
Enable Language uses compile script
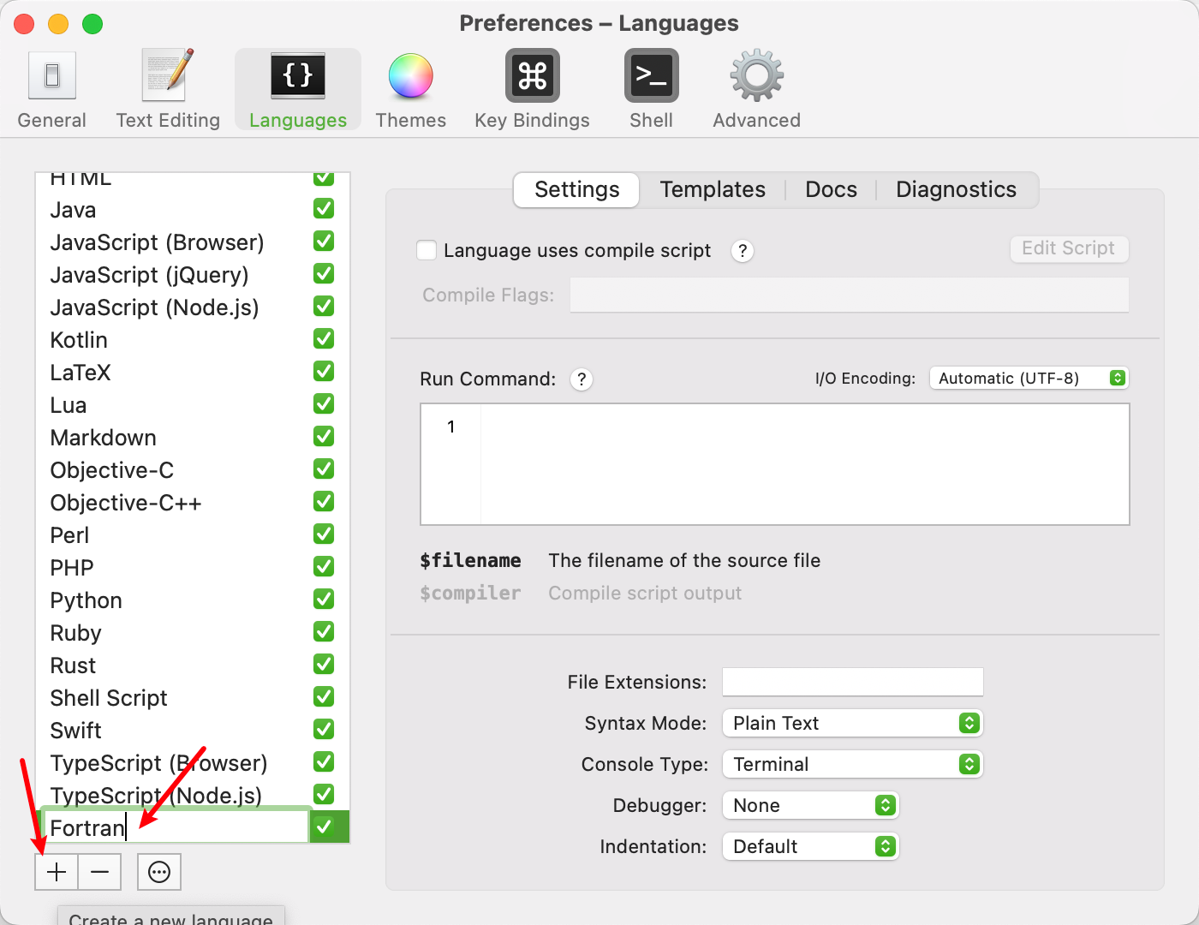tap(426, 250)
